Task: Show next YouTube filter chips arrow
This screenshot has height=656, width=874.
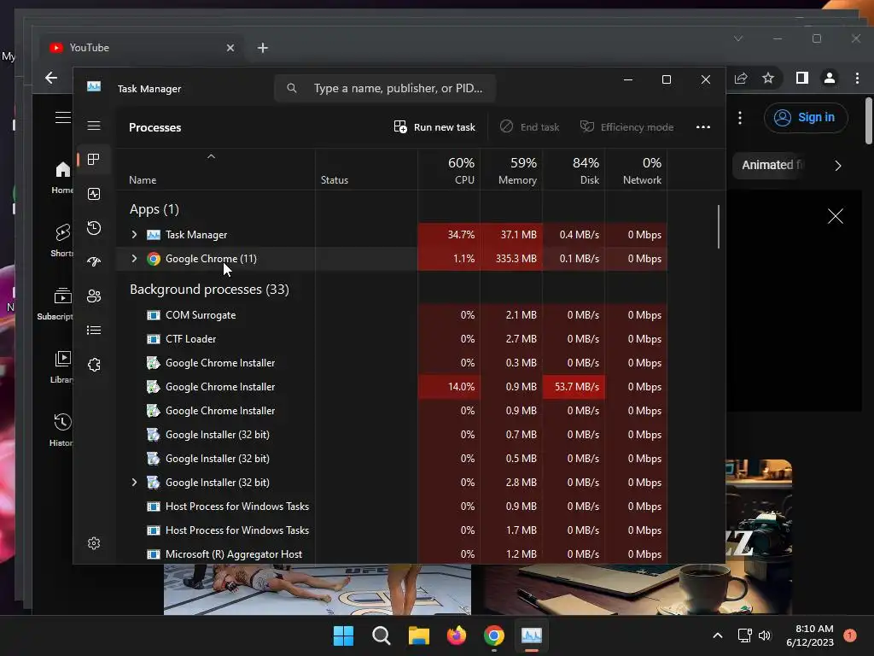Action: click(x=838, y=166)
